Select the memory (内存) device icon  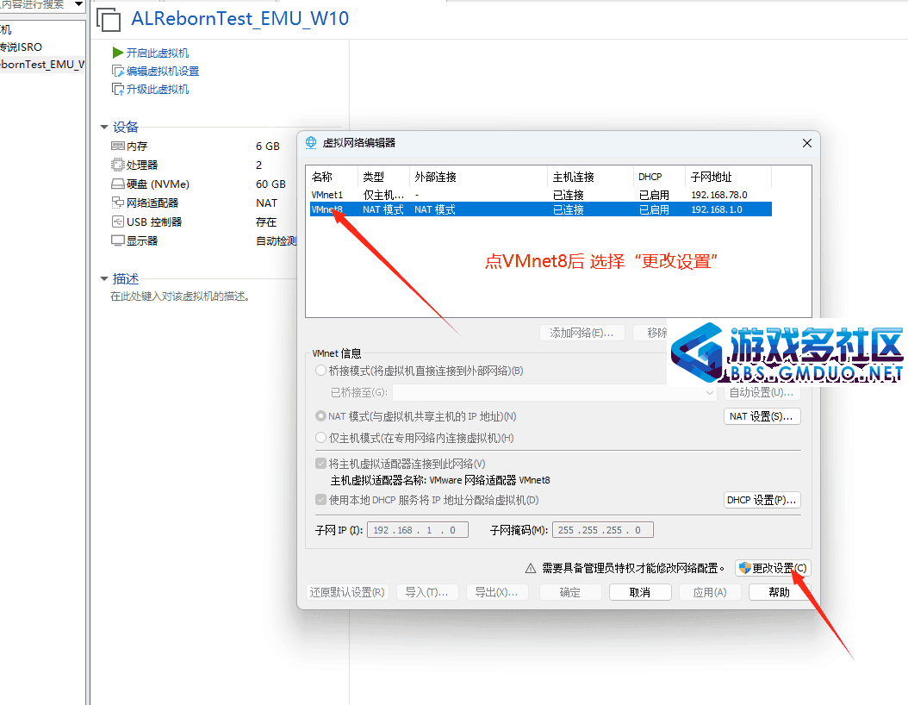[117, 146]
